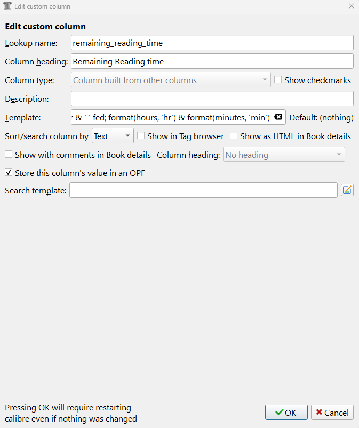
Task: Clear the Template field with the X icon
Action: click(x=278, y=117)
